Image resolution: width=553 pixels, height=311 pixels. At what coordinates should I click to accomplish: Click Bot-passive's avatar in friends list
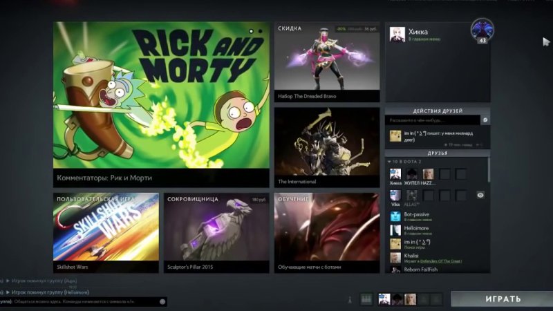coord(395,216)
